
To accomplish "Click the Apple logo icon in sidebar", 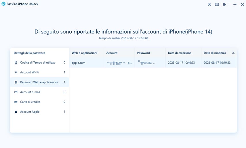I will [16, 112].
